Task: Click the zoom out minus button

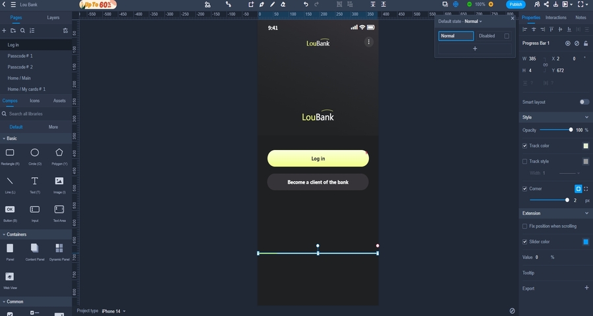Action: (468, 4)
